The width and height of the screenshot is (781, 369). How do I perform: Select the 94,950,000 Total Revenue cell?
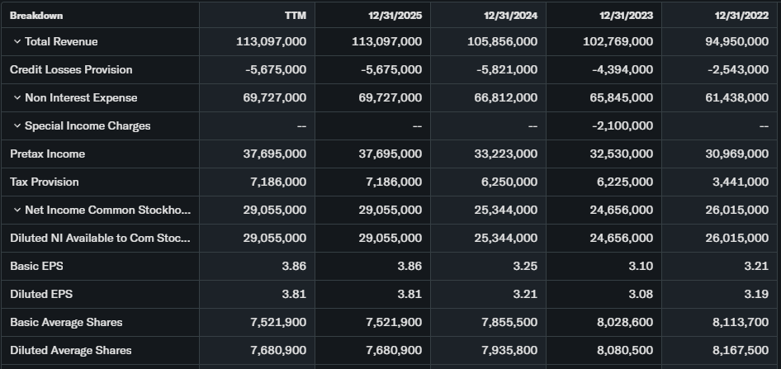point(738,42)
